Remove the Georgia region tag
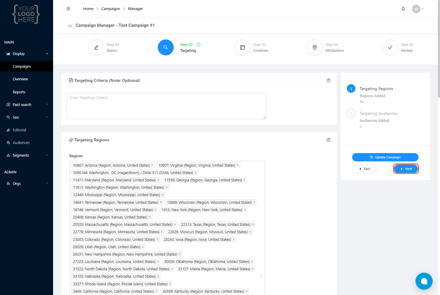 point(244,180)
